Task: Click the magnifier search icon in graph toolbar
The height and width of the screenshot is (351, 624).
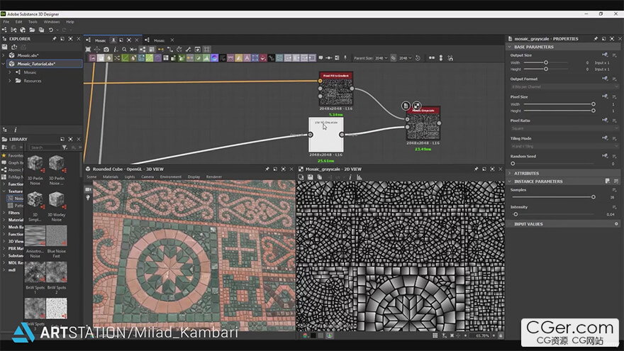Action: tap(124, 50)
